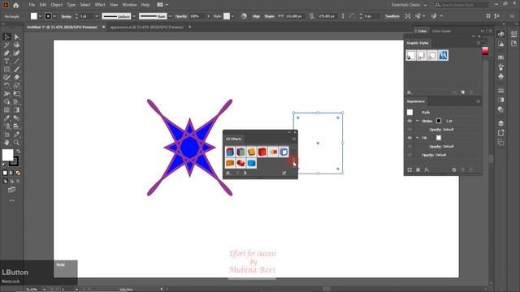Collapse the Fill row in Appearance panel

click(417, 138)
